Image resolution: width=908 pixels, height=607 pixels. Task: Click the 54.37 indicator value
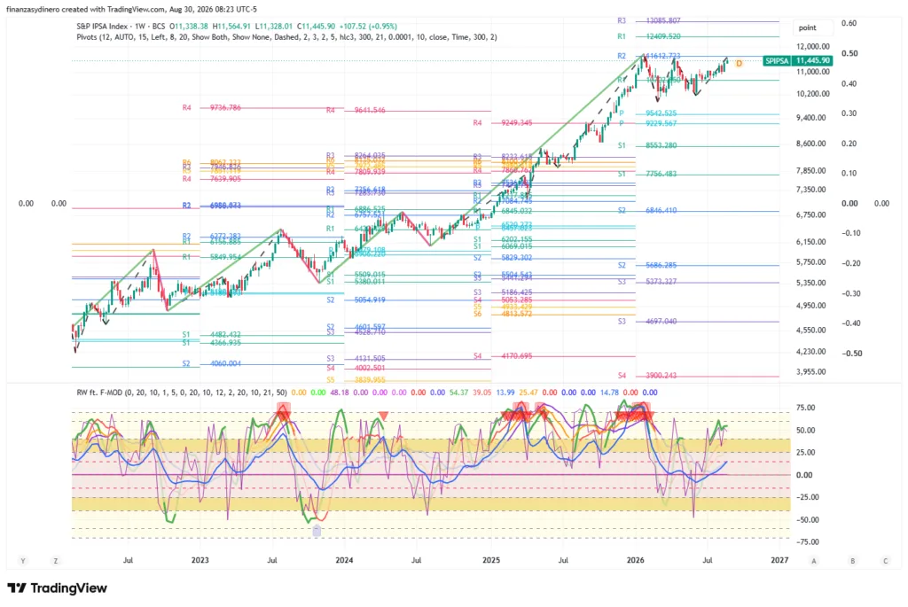458,393
